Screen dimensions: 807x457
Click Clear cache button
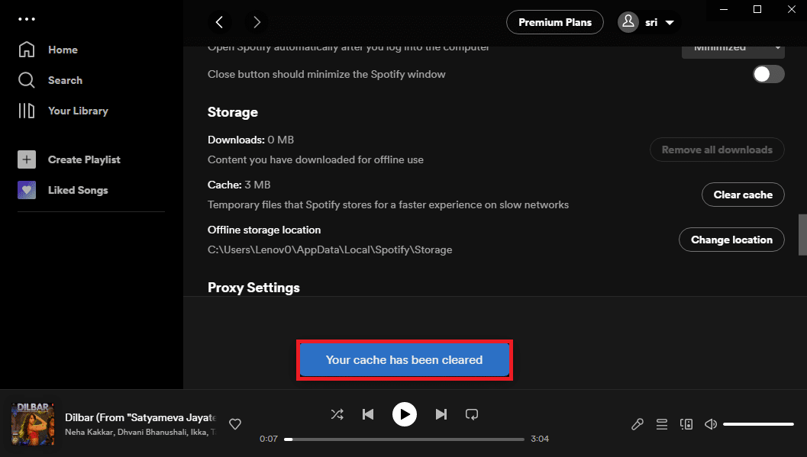click(743, 195)
